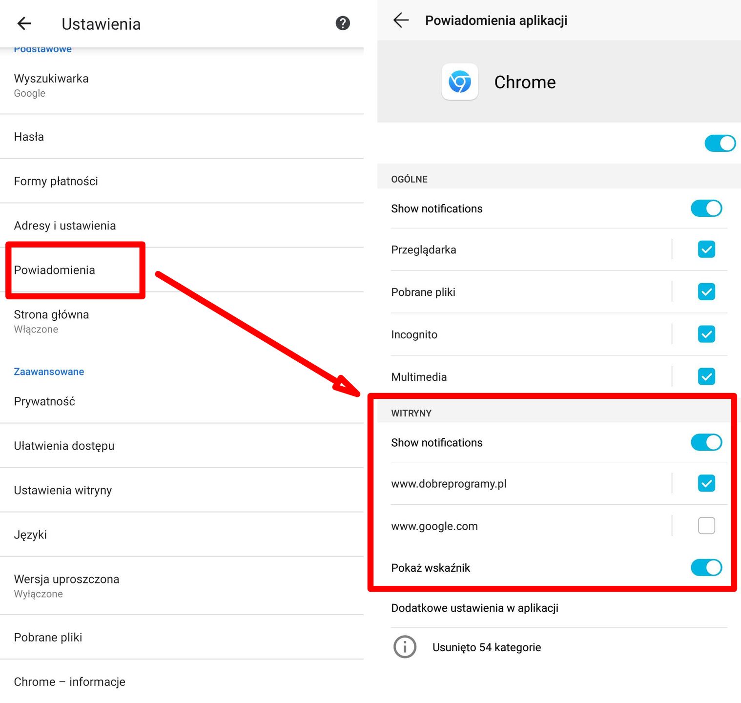Tap back arrow in Powiadomienia aplikacji
The width and height of the screenshot is (741, 703).
pos(401,20)
